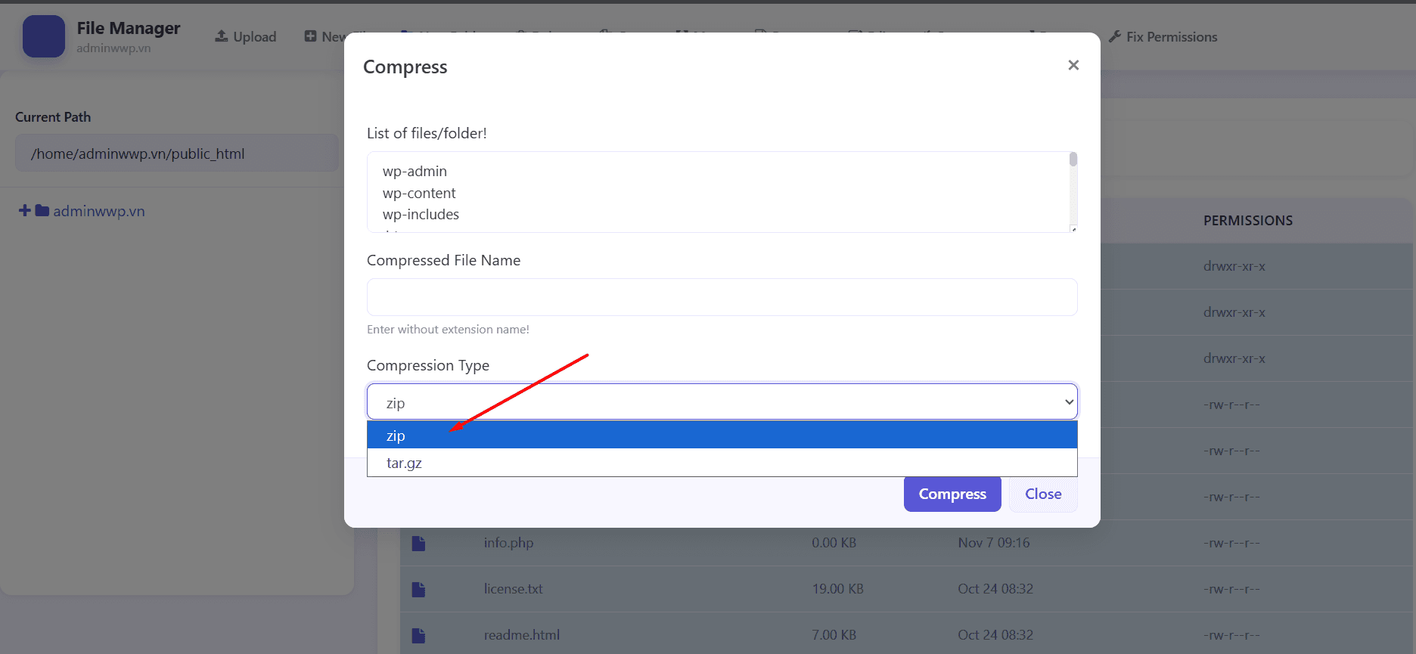Click the Current Path field
The width and height of the screenshot is (1416, 654).
pyautogui.click(x=176, y=153)
